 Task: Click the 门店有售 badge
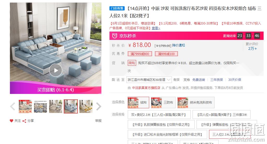point(117,8)
